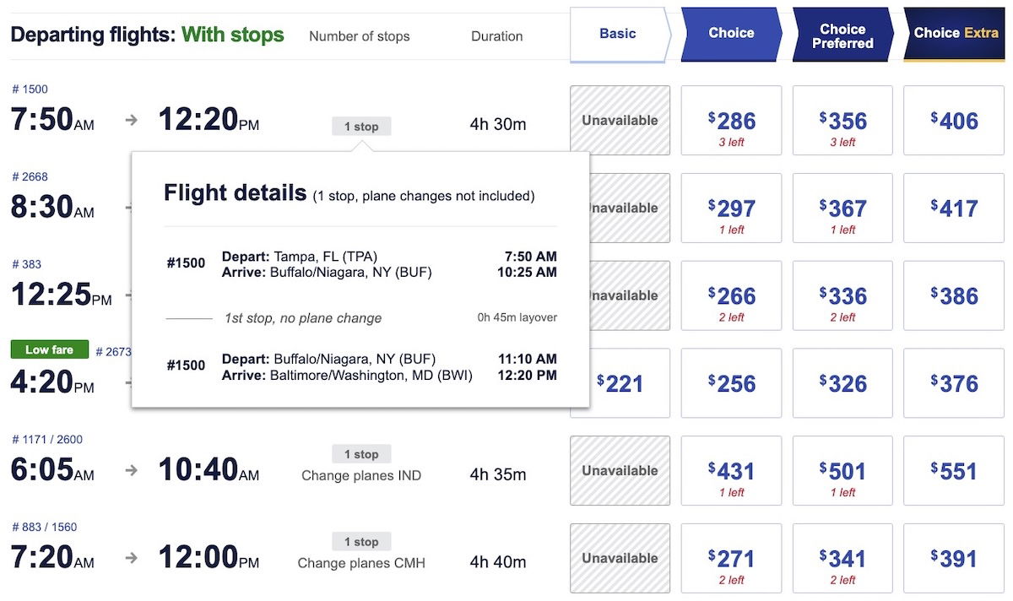Image resolution: width=1013 pixels, height=601 pixels.
Task: Open flight number # 2668 link
Action: pos(30,177)
